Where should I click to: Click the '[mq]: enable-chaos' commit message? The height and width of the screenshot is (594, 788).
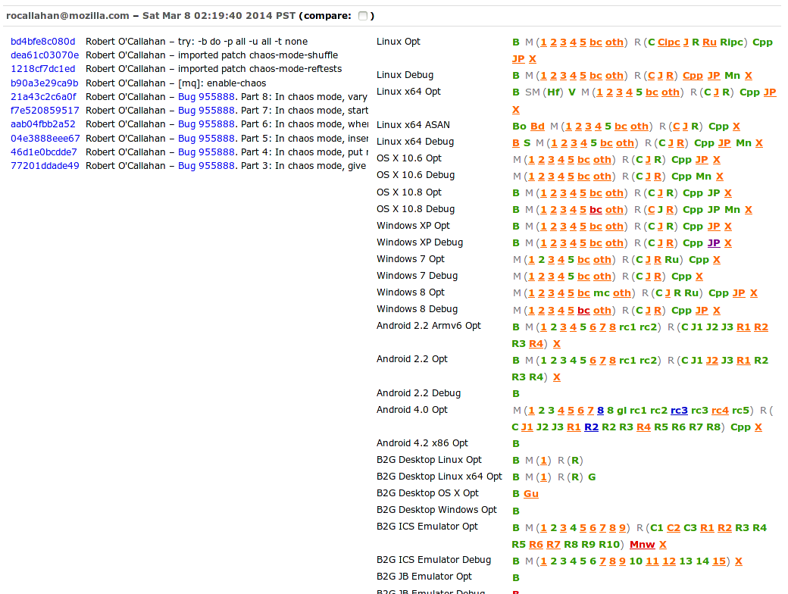tap(222, 83)
